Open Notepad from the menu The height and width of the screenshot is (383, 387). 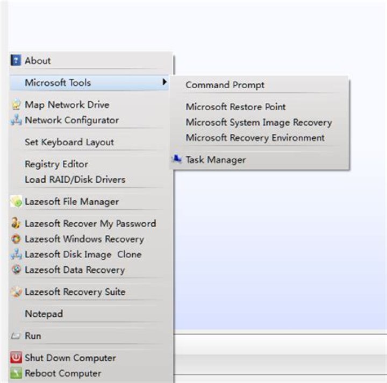point(91,314)
